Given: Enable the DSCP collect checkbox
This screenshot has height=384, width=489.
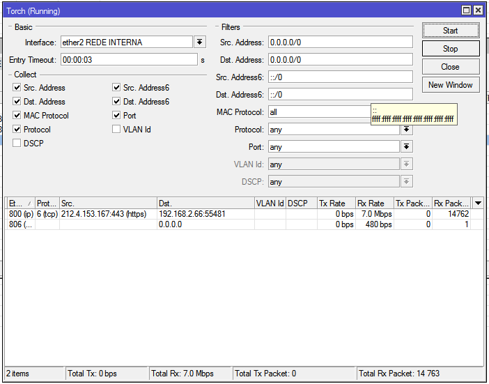Looking at the screenshot, I should (x=17, y=143).
